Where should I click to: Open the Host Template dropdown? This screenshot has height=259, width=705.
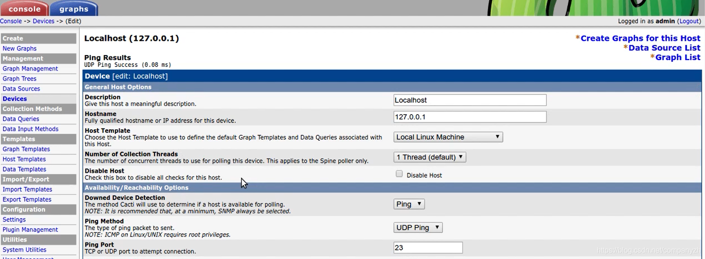coord(448,137)
